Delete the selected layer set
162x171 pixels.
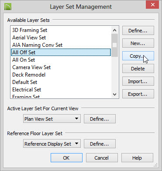click(138, 69)
